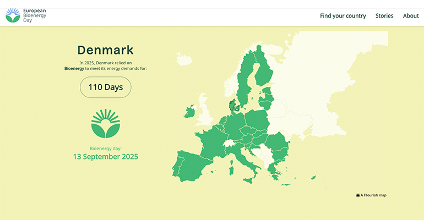
Task: Click the European Bioenergy Day logo
Action: pos(25,15)
